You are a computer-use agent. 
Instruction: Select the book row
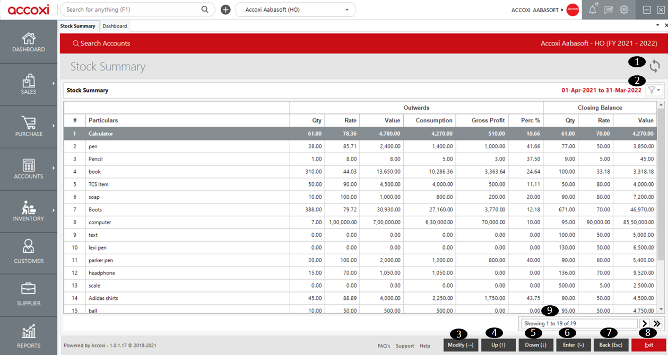click(360, 172)
